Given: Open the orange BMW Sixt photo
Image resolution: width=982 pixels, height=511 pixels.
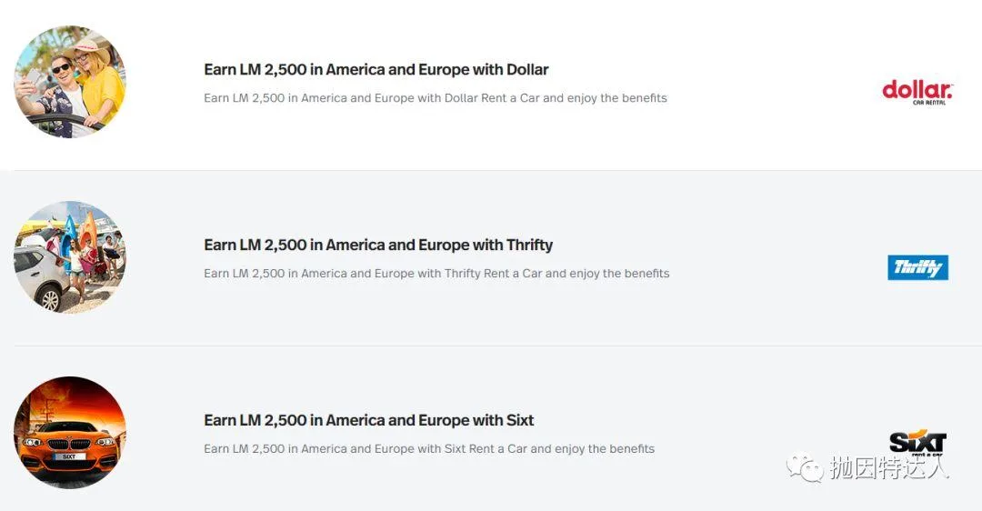Looking at the screenshot, I should coord(70,433).
